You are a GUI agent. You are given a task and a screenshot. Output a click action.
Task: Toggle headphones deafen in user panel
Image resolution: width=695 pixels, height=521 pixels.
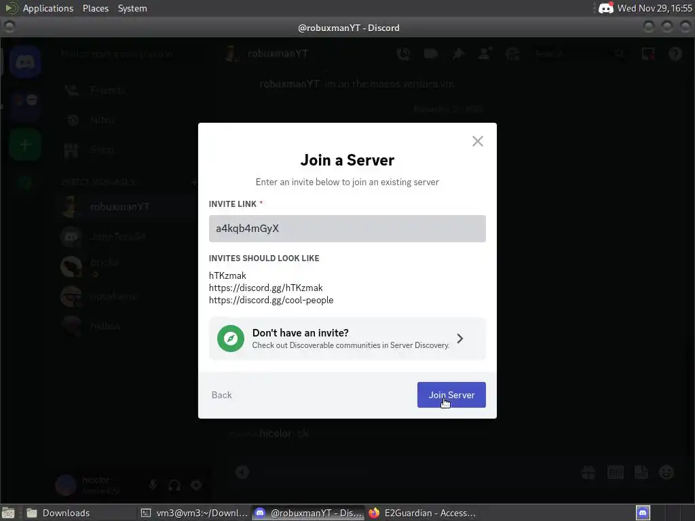coord(174,485)
